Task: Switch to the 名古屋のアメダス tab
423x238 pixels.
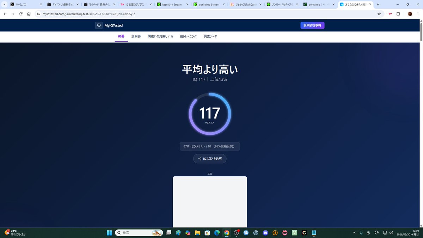Action: click(136, 5)
